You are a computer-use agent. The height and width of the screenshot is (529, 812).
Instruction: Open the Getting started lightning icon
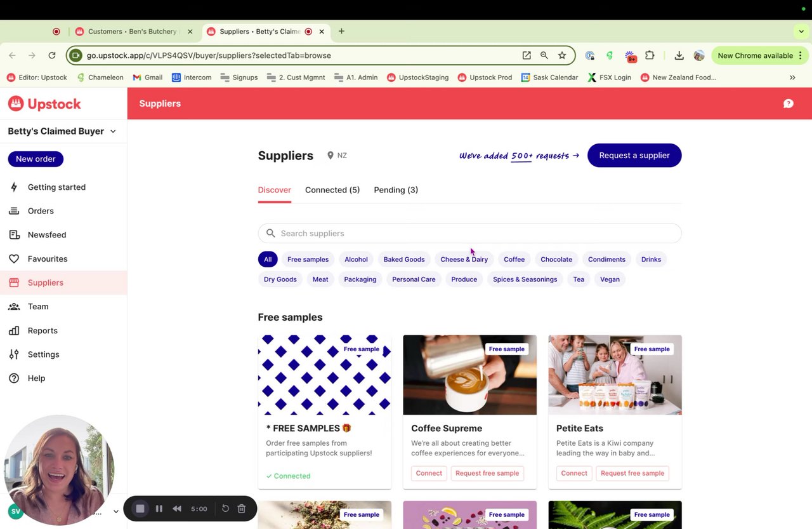tap(14, 187)
